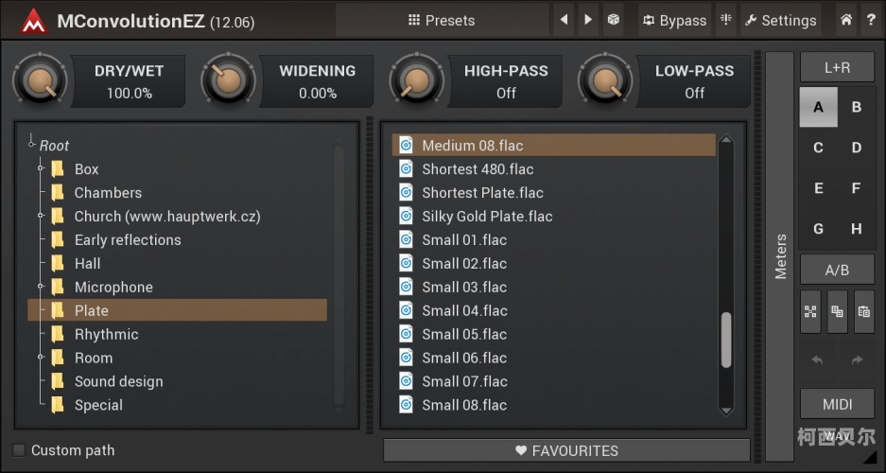Click the Hall folder icon
Viewport: 886px width, 473px height.
coord(57,263)
